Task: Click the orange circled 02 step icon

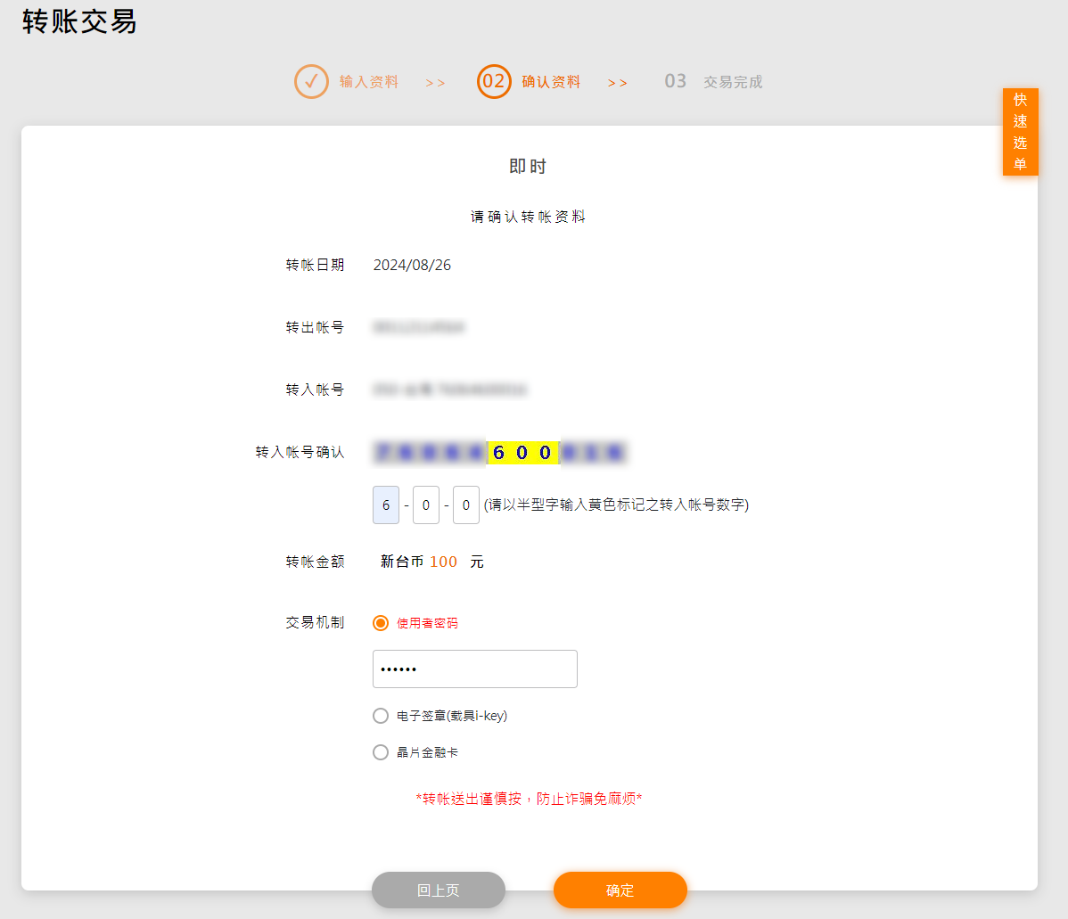Action: coord(494,81)
